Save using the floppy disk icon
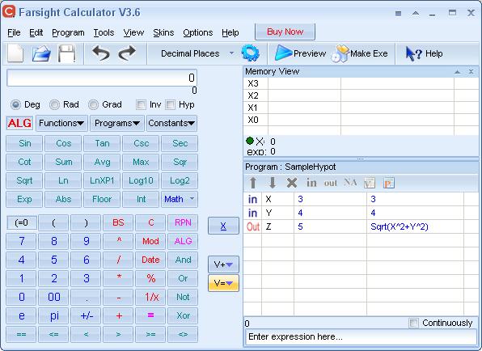Viewport: 482px width, 351px height. 67,53
